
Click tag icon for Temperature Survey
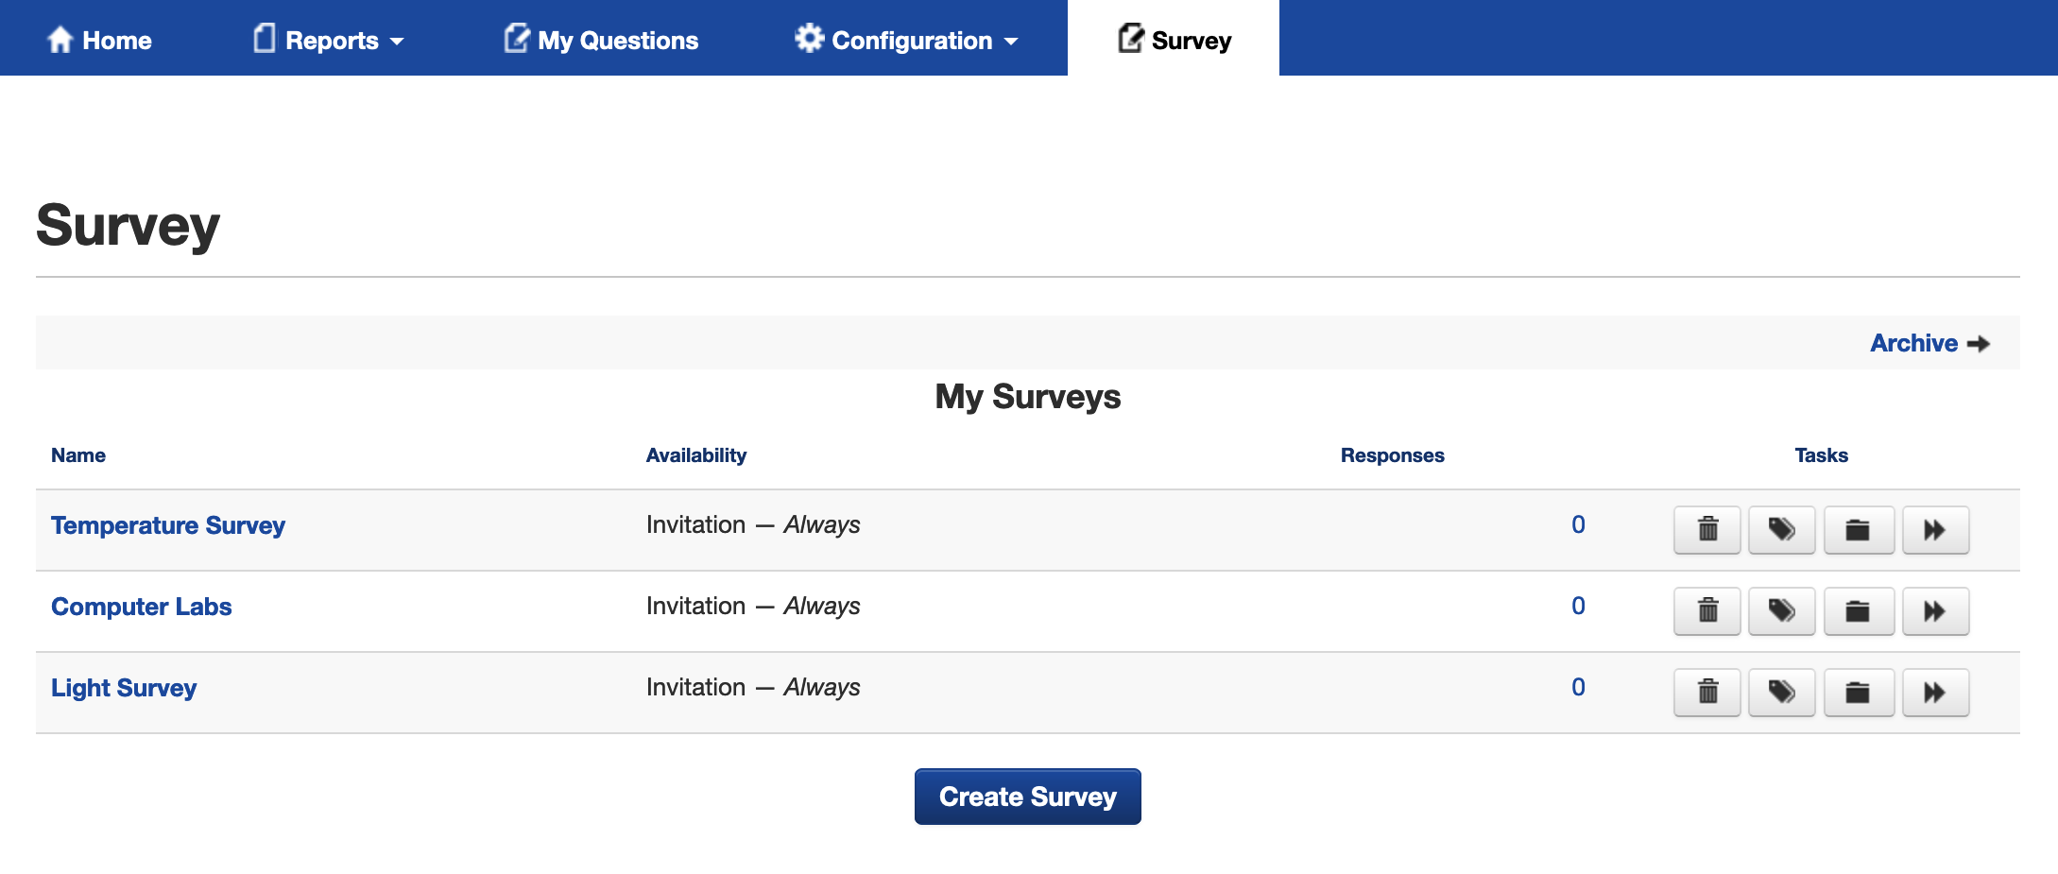pyautogui.click(x=1781, y=529)
